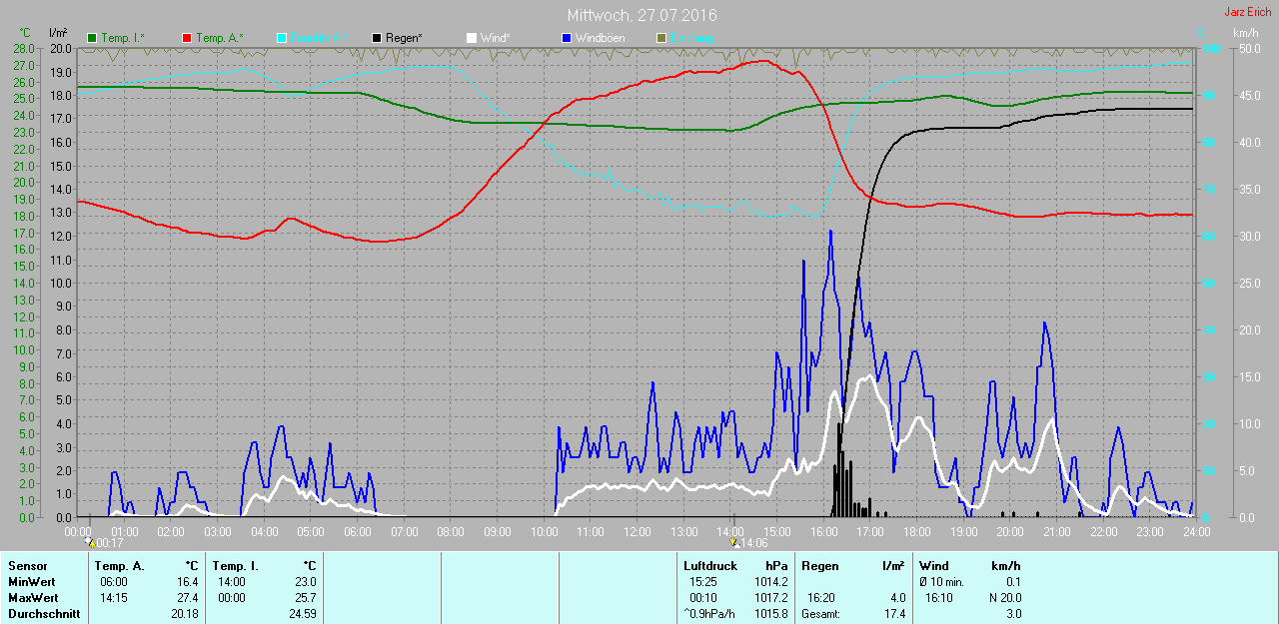Viewport: 1279px width, 624px height.
Task: Click the 'Temp. A.' column header
Action: (120, 566)
